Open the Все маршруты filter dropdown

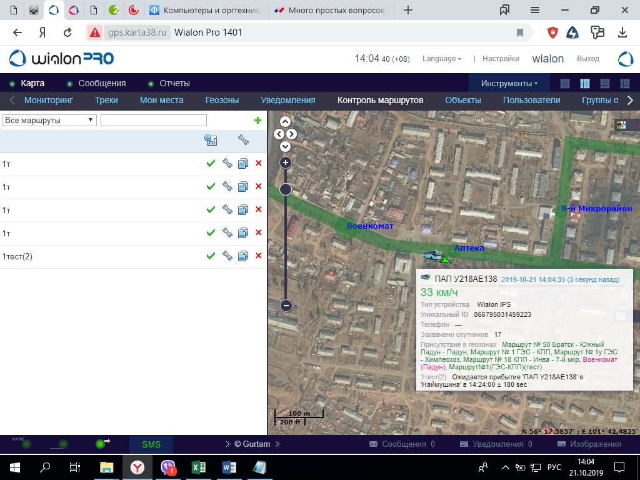click(49, 121)
